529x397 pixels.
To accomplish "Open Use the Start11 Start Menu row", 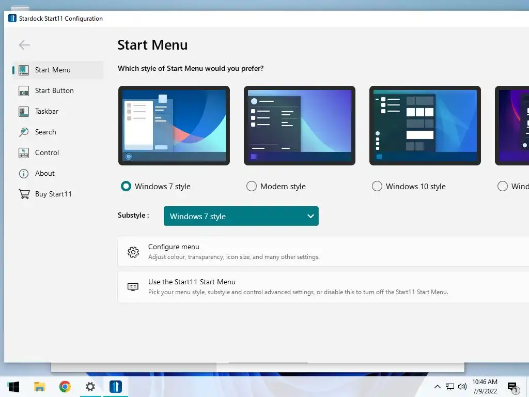I will [323, 287].
